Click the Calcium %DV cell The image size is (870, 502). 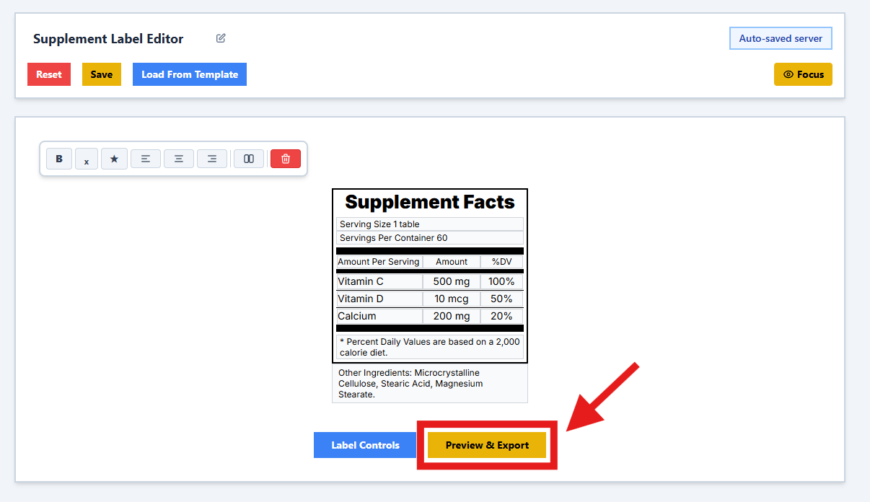(x=501, y=316)
